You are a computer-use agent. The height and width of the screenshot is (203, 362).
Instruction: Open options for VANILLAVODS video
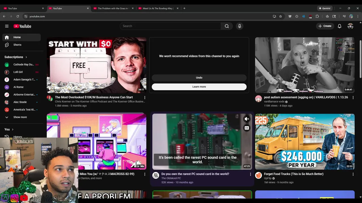pos(353,98)
